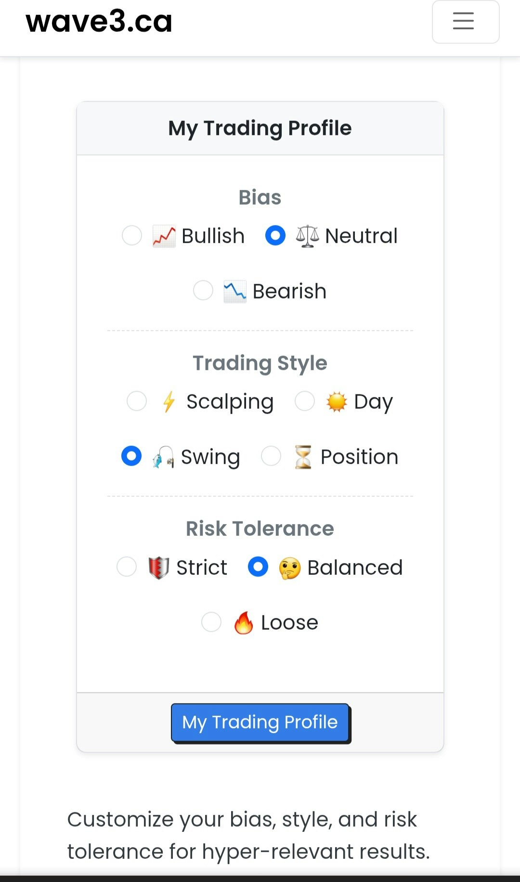
Task: Select the Loose risk tolerance radio
Action: pyautogui.click(x=211, y=622)
